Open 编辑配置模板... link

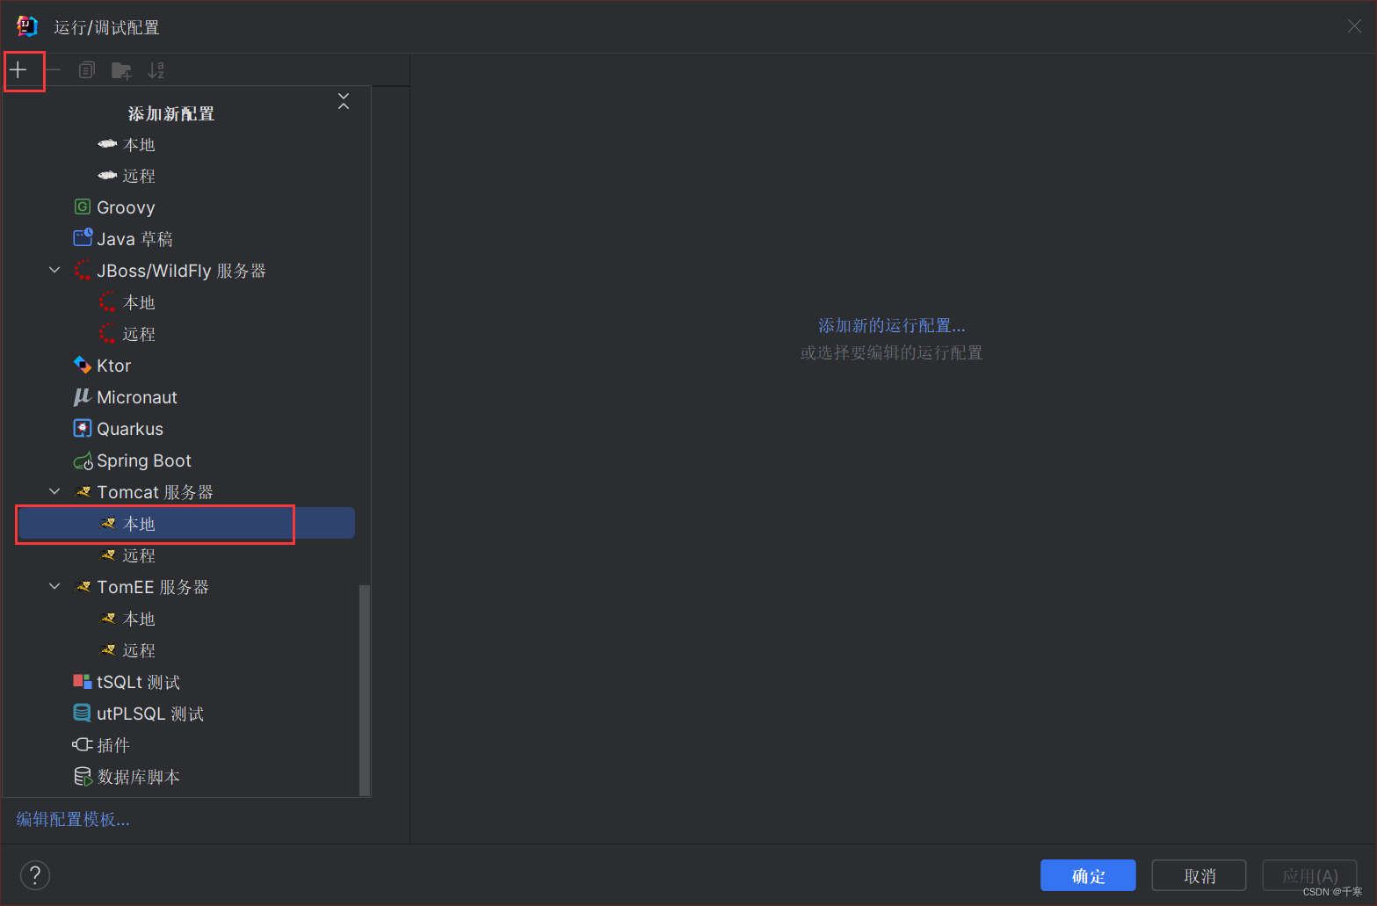(x=73, y=820)
